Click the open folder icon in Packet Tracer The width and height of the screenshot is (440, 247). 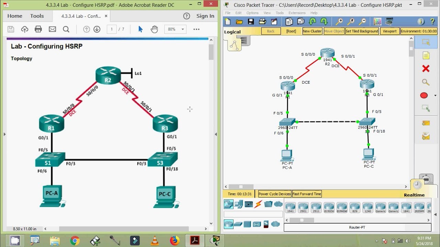[239, 22]
